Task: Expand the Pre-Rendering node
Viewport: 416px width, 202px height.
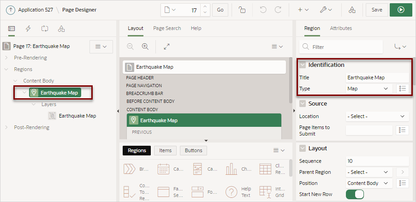Action: [x=6, y=58]
